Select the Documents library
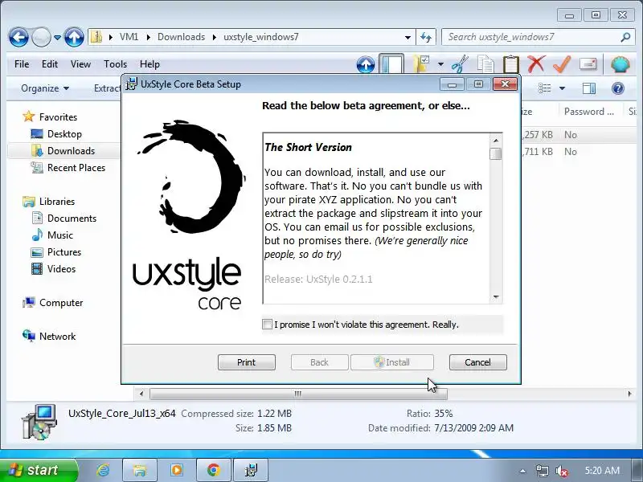The image size is (643, 482). [x=72, y=219]
